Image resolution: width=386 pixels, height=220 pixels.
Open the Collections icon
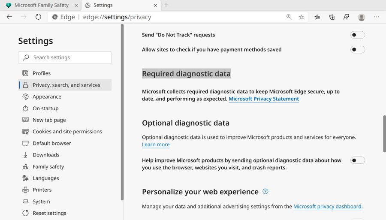click(332, 17)
